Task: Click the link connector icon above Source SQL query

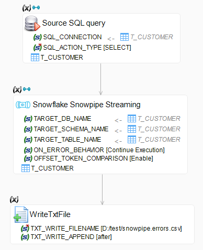Action: pos(36,8)
